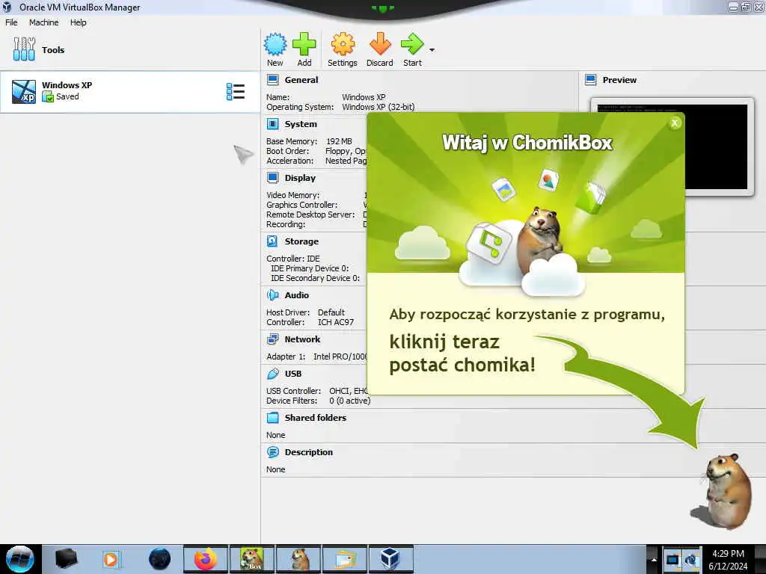Open the Network section heading link

click(302, 339)
